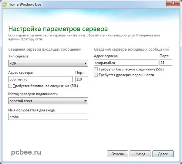Screen dimensions: 182x164
Task: Enable SSL for the outgoing server
Action: pos(96,69)
